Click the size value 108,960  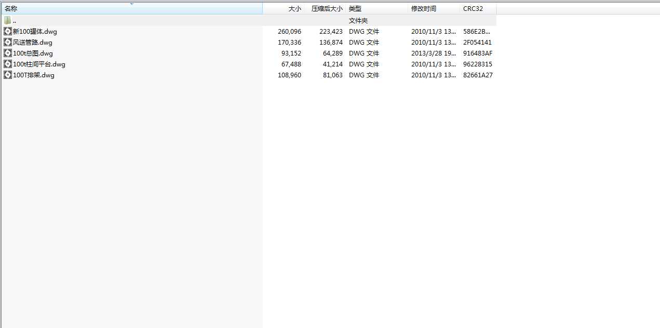click(x=289, y=75)
